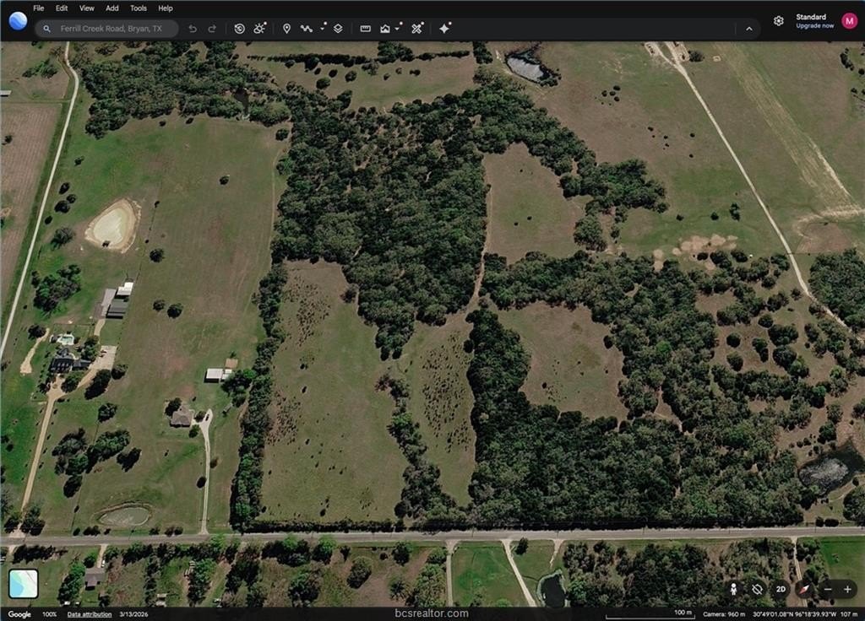Open the settings gear

778,21
